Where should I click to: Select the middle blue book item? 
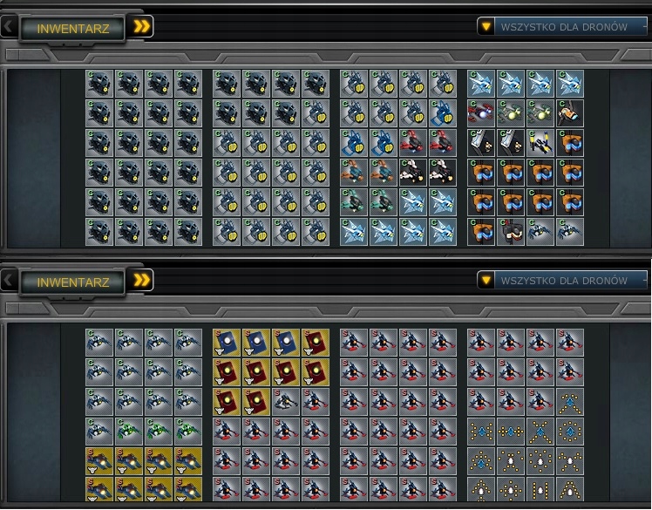click(x=255, y=343)
